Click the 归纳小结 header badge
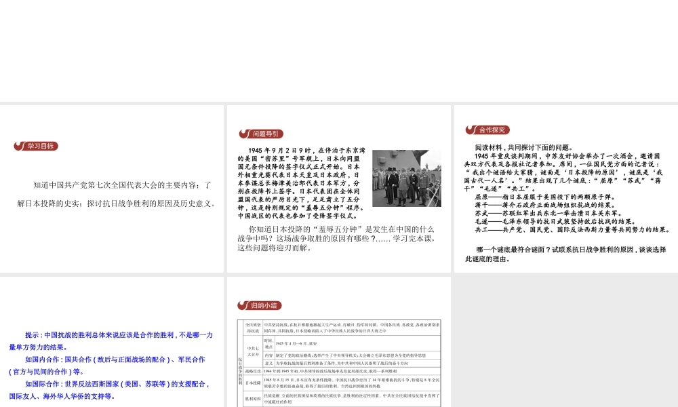Image resolution: width=678 pixels, height=407 pixels. pos(260,305)
